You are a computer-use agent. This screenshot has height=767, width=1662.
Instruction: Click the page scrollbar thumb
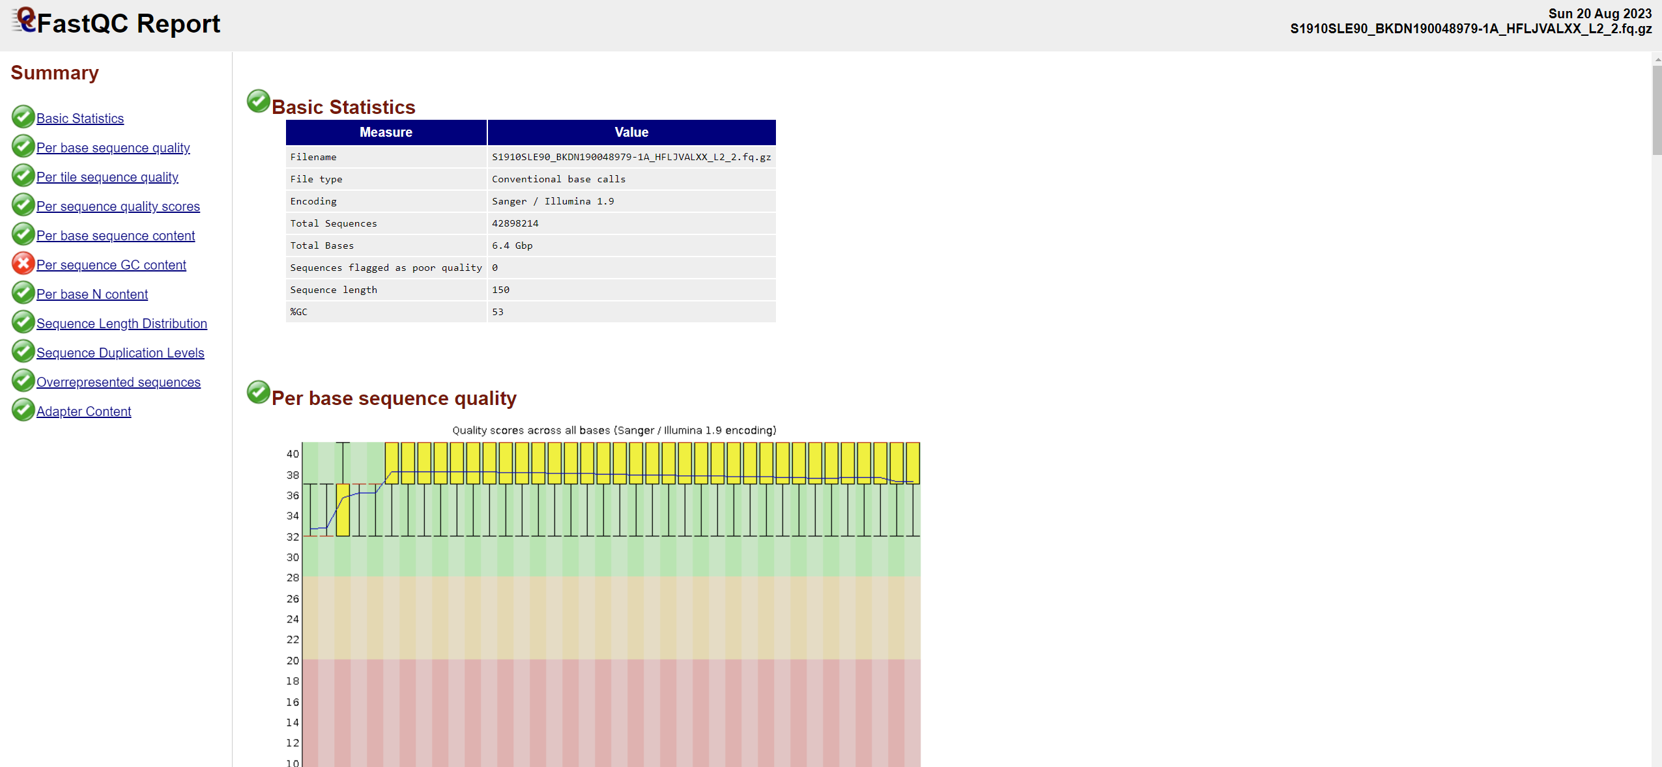(x=1656, y=111)
